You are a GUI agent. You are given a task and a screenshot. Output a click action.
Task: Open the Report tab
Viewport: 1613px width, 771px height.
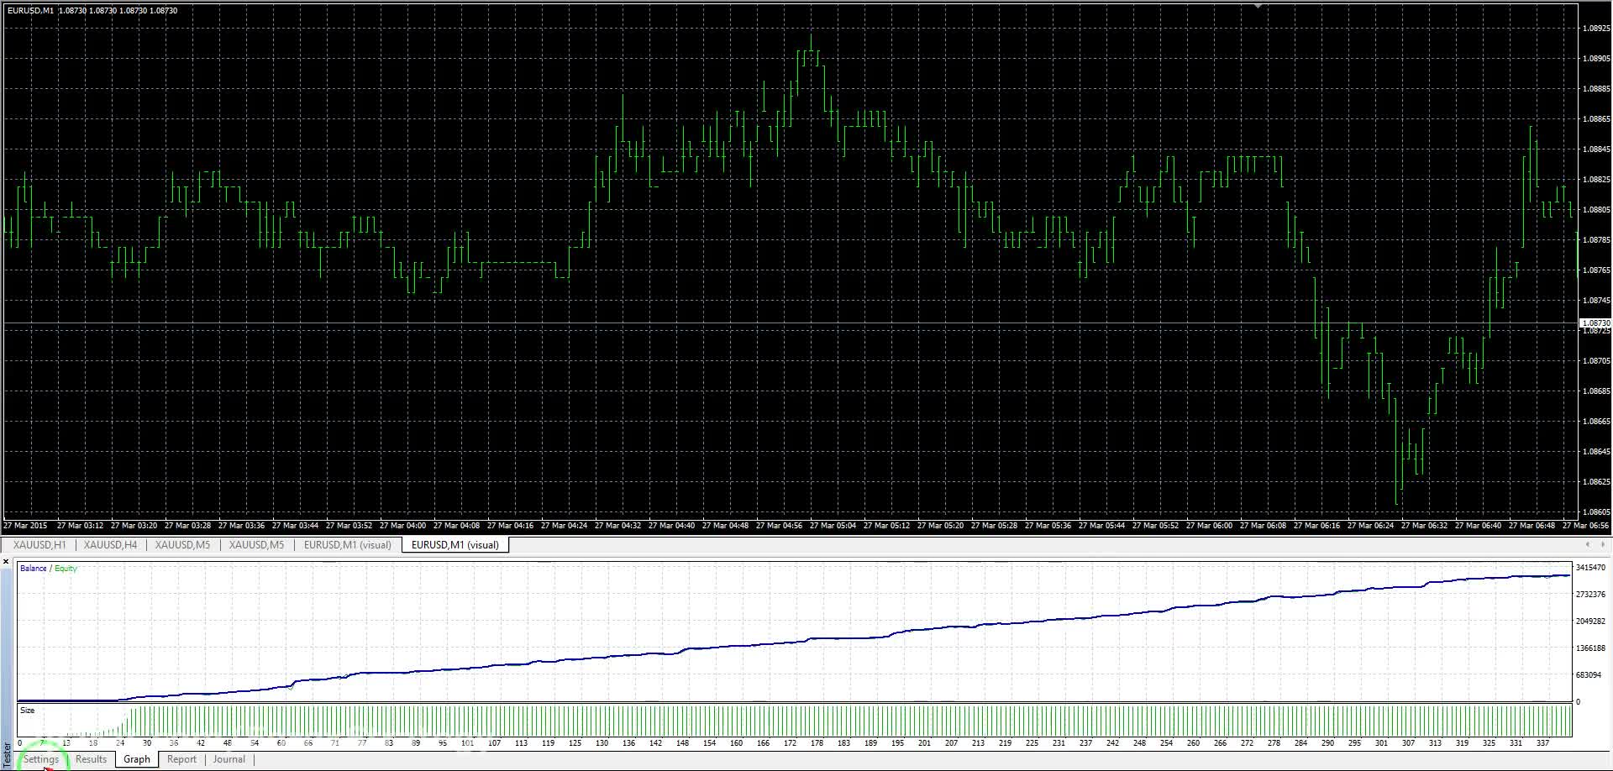pyautogui.click(x=181, y=759)
